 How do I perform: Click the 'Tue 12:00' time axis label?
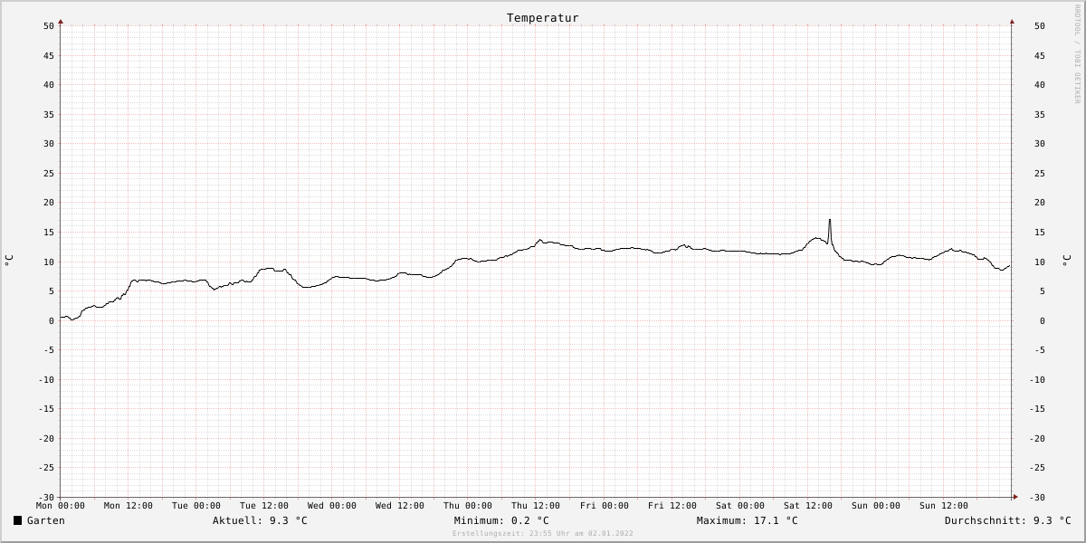[x=264, y=506]
